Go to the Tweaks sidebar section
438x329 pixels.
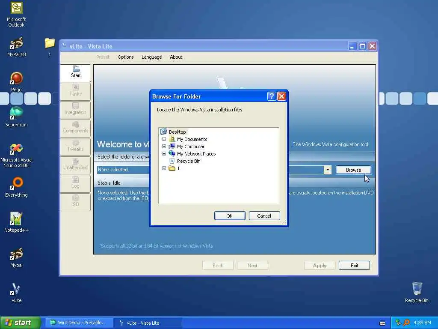click(x=75, y=147)
